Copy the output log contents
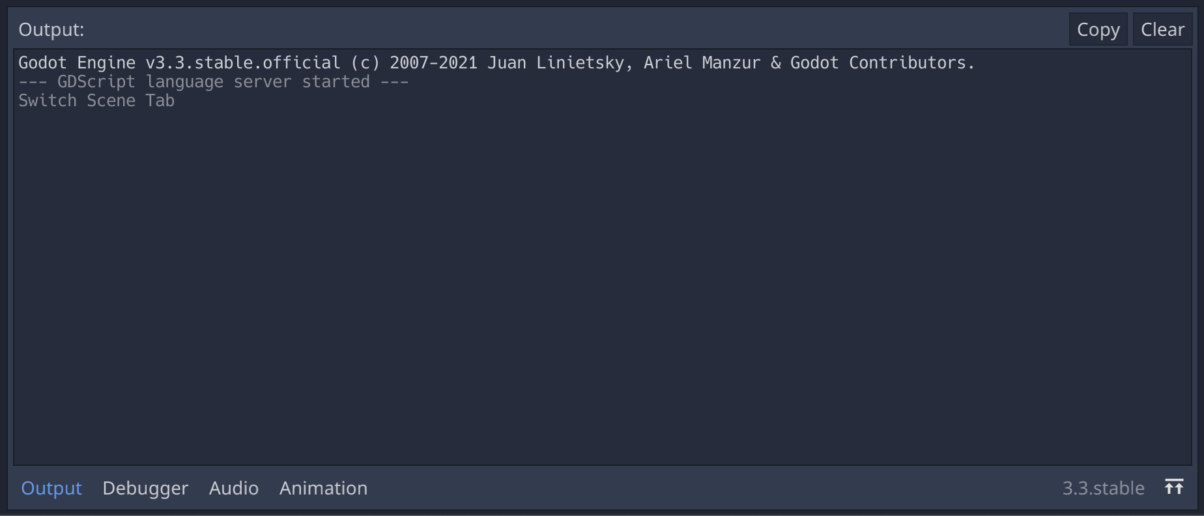The image size is (1204, 516). [1098, 29]
